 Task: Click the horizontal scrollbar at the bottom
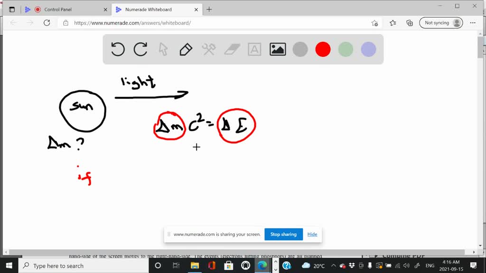[x=237, y=252]
